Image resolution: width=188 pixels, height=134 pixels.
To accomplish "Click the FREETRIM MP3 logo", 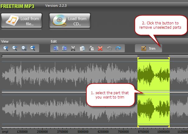I will (x=17, y=6).
